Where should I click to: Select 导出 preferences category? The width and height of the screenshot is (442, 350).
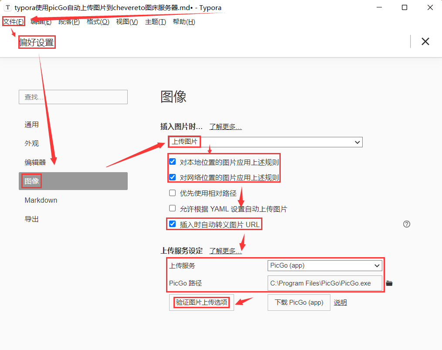click(73, 219)
